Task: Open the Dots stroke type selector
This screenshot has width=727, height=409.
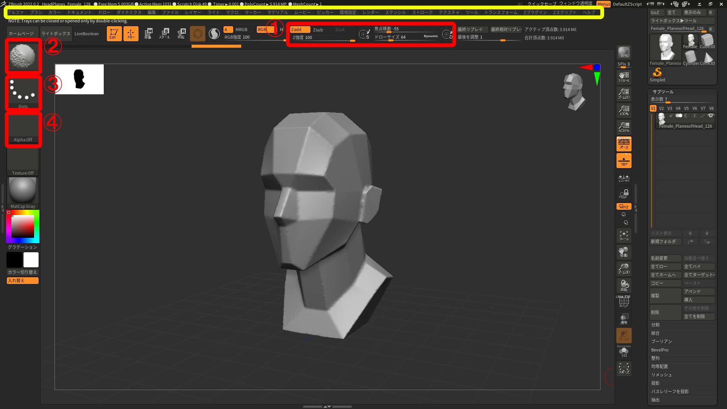Action: pos(23,93)
